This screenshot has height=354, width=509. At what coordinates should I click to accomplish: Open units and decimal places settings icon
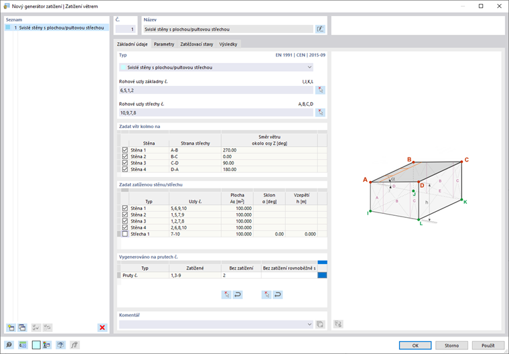[23, 345]
